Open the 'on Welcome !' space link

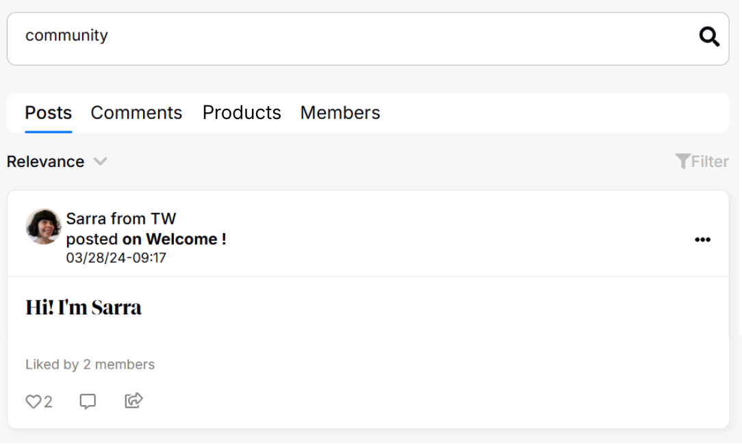[174, 239]
